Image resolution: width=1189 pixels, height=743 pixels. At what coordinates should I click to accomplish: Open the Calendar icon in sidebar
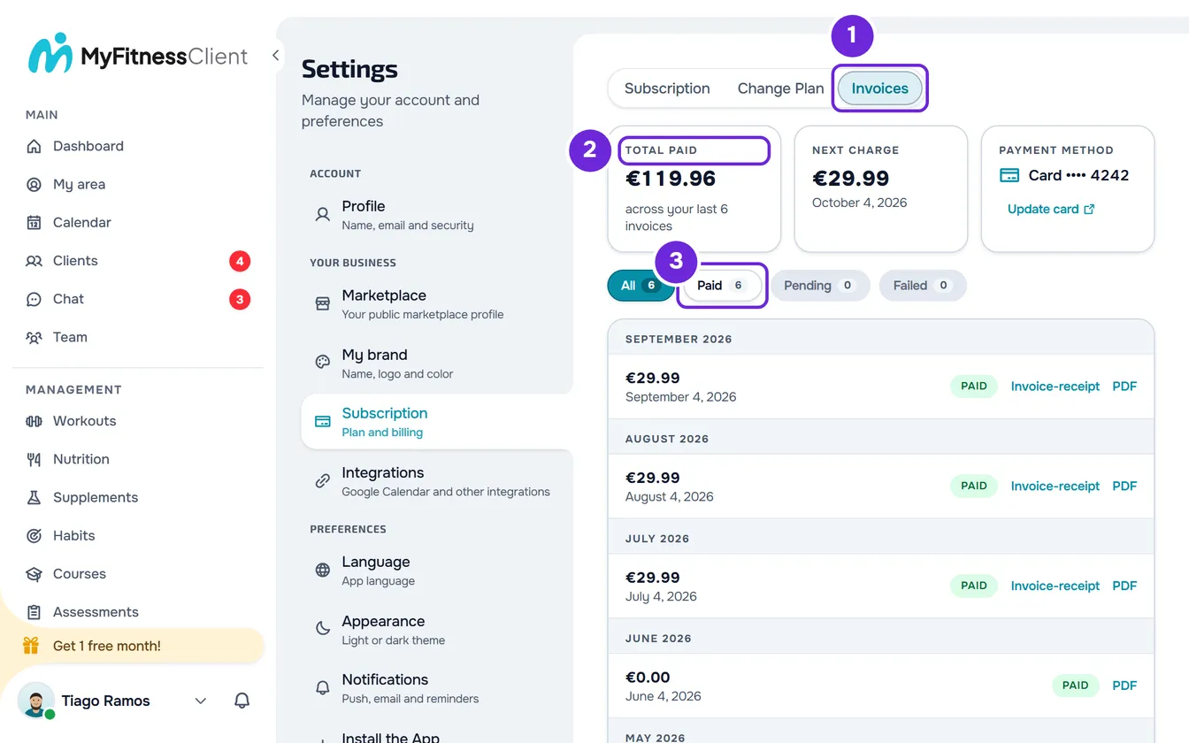[34, 222]
